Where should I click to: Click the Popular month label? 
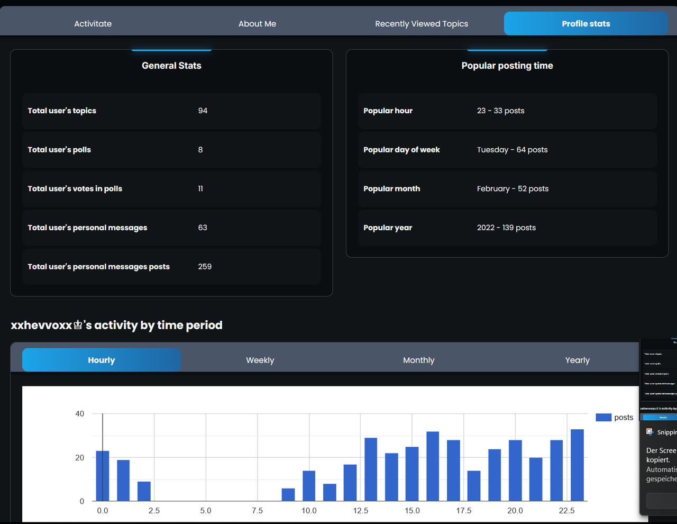392,188
